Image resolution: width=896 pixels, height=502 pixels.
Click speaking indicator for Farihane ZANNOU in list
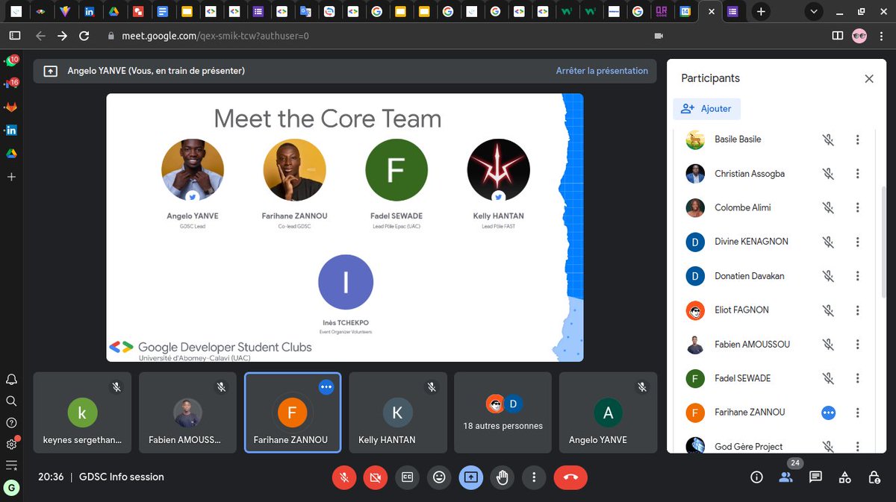(828, 412)
